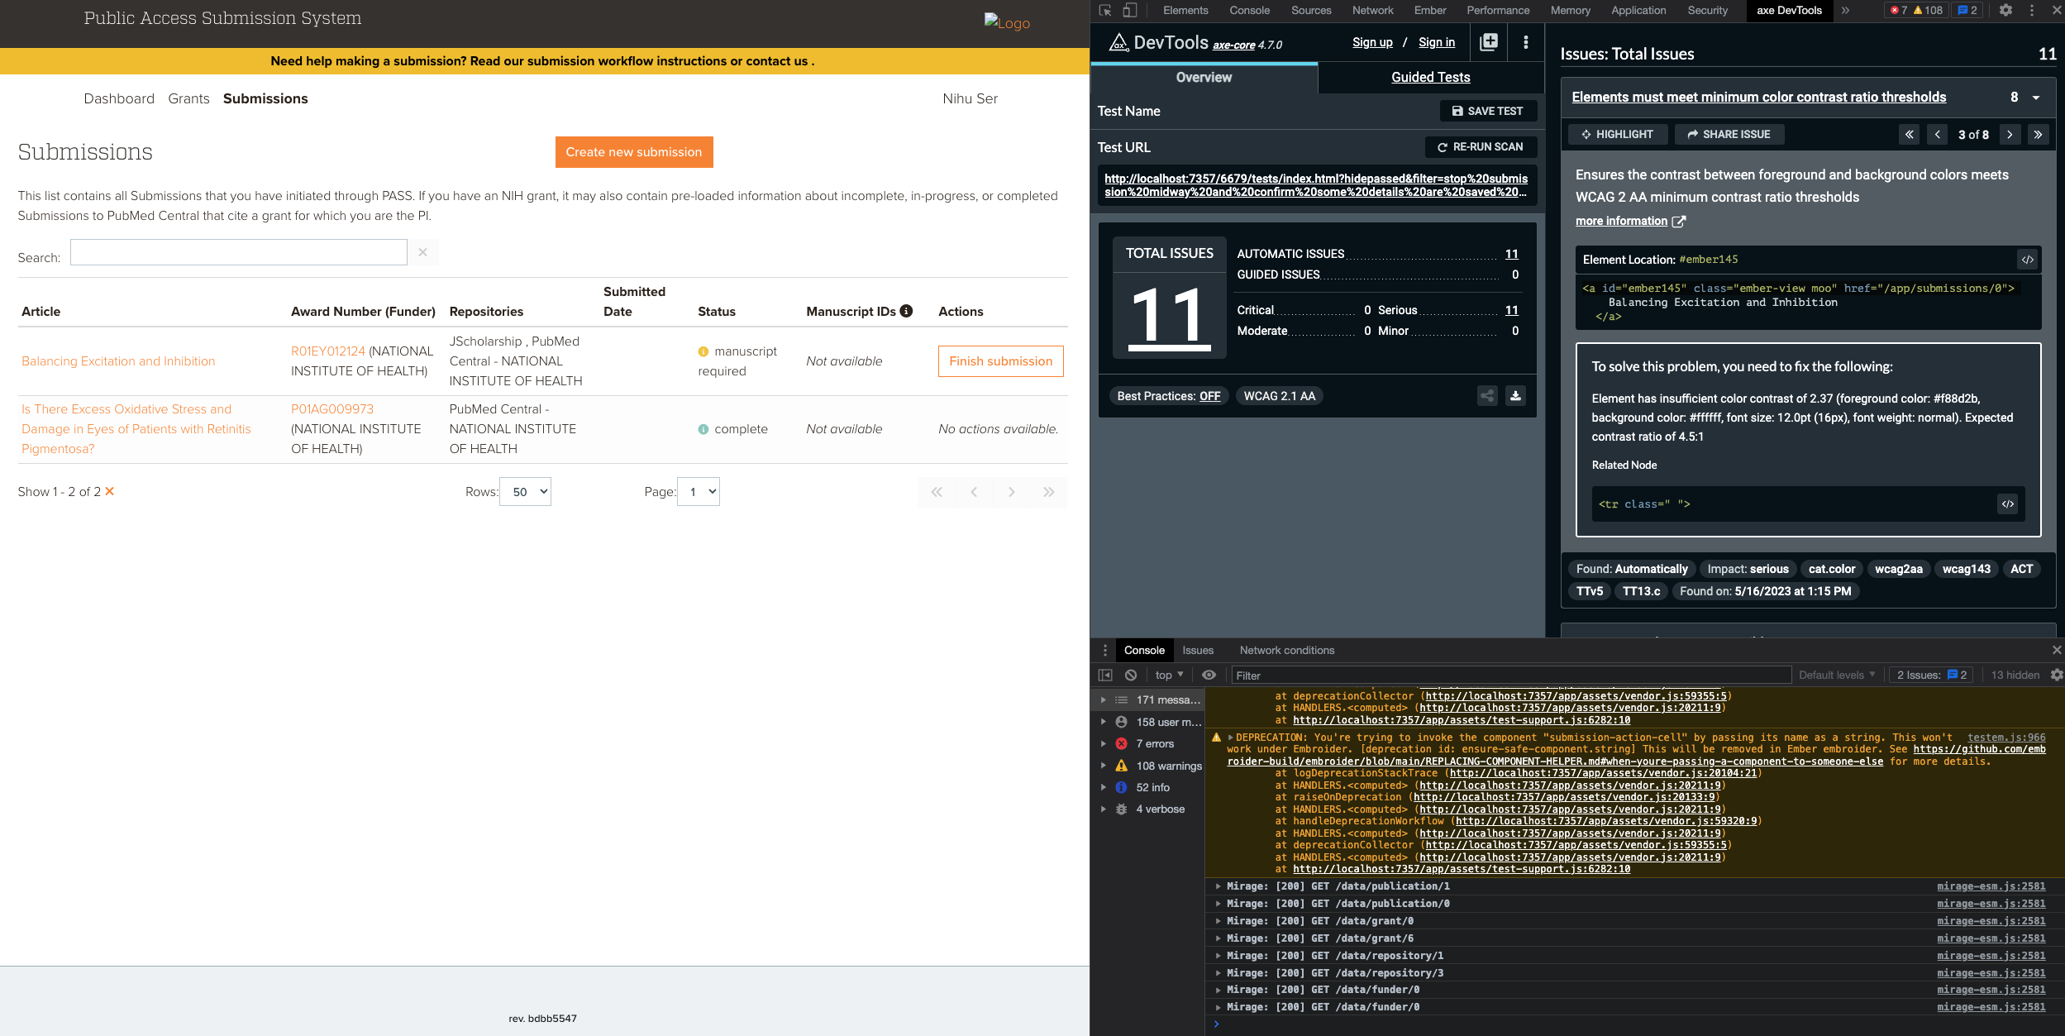
Task: Open the Network panel in DevTools
Action: 1372,10
